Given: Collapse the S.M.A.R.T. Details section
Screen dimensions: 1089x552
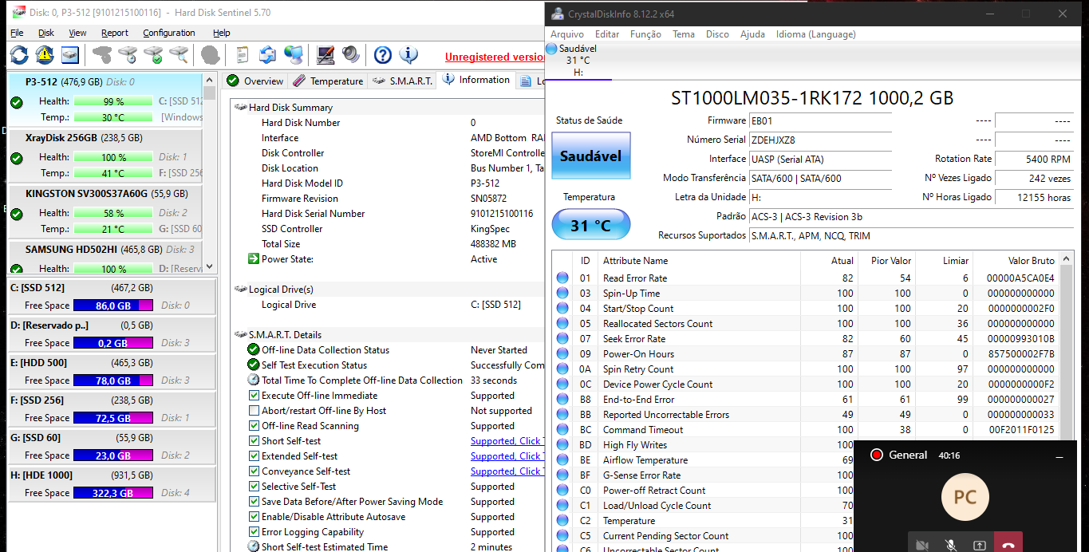Looking at the screenshot, I should coord(241,335).
